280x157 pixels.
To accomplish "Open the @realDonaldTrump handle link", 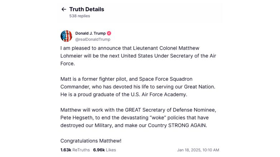I will 93,39.
